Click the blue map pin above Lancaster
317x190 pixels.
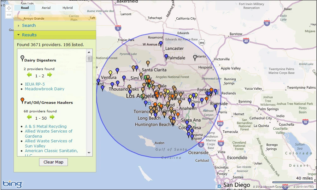click(161, 44)
